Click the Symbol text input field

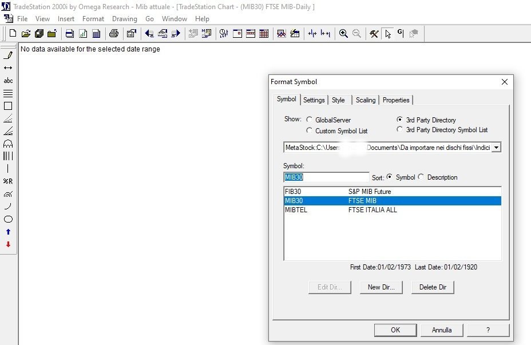pos(326,177)
